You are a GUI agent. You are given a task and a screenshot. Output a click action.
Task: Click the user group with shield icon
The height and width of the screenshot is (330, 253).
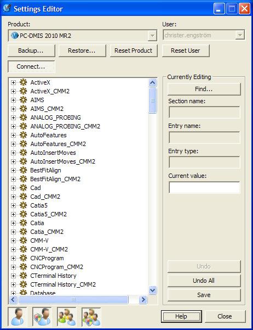click(91, 317)
